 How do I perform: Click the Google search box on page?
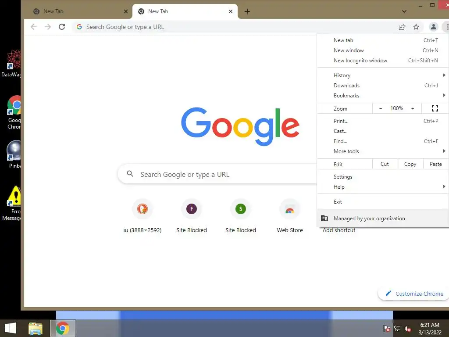click(x=217, y=174)
